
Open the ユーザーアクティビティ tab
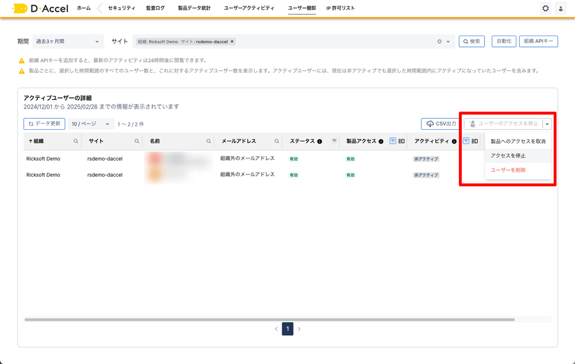[249, 8]
